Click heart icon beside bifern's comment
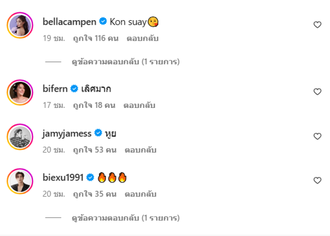The image size is (330, 236). (x=317, y=91)
